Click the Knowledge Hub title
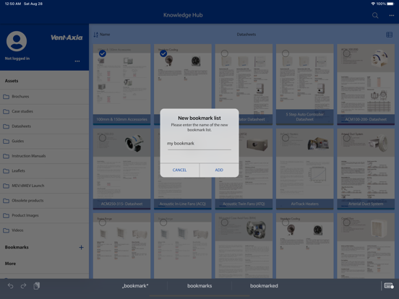Viewport: 399px width, 299px height. pyautogui.click(x=183, y=15)
